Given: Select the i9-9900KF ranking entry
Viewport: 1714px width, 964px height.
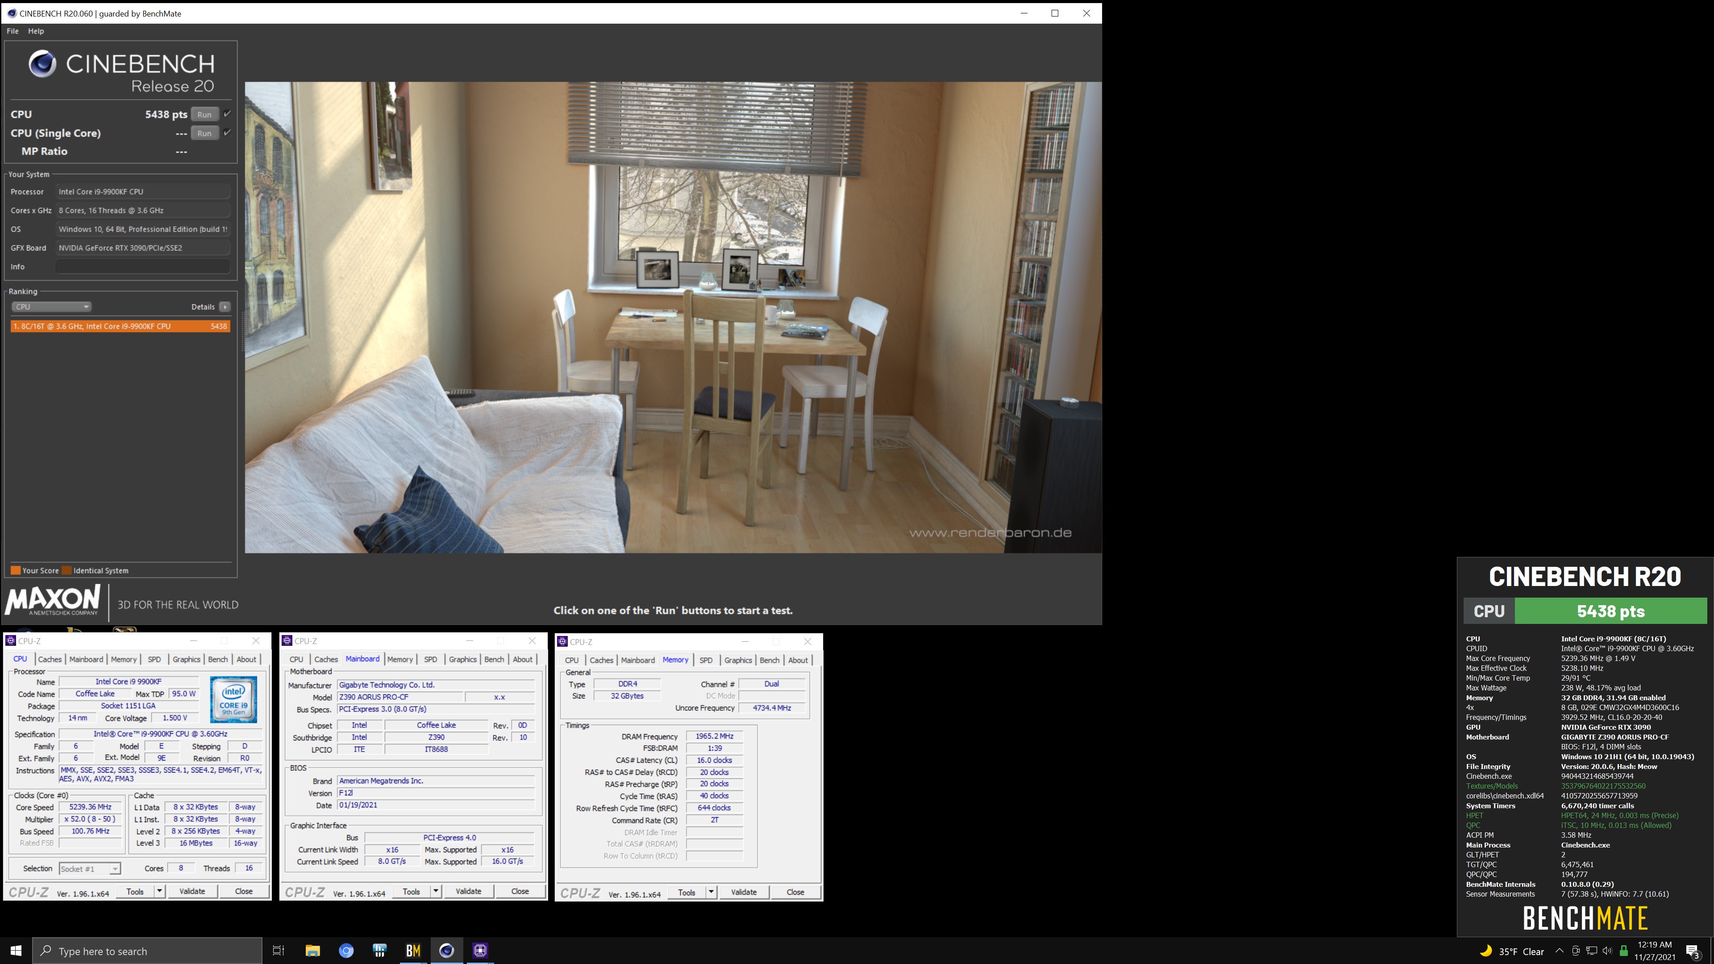Looking at the screenshot, I should click(x=121, y=326).
